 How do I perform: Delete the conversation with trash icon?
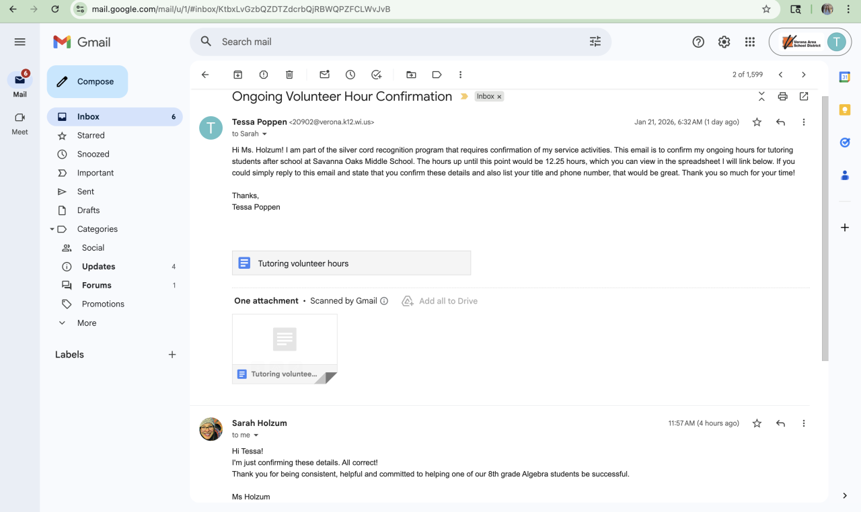pos(289,75)
